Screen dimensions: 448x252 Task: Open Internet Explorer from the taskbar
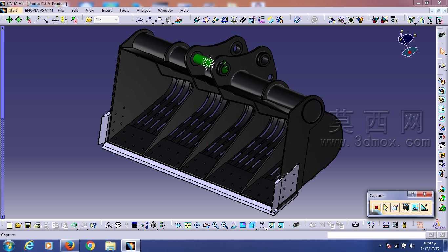29,245
